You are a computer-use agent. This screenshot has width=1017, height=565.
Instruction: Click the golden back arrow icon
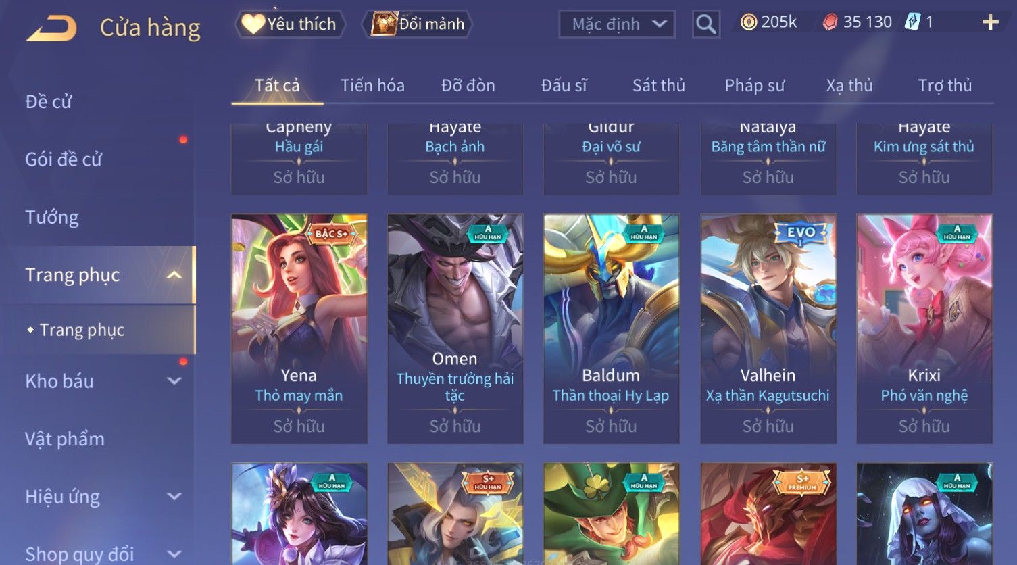click(51, 28)
